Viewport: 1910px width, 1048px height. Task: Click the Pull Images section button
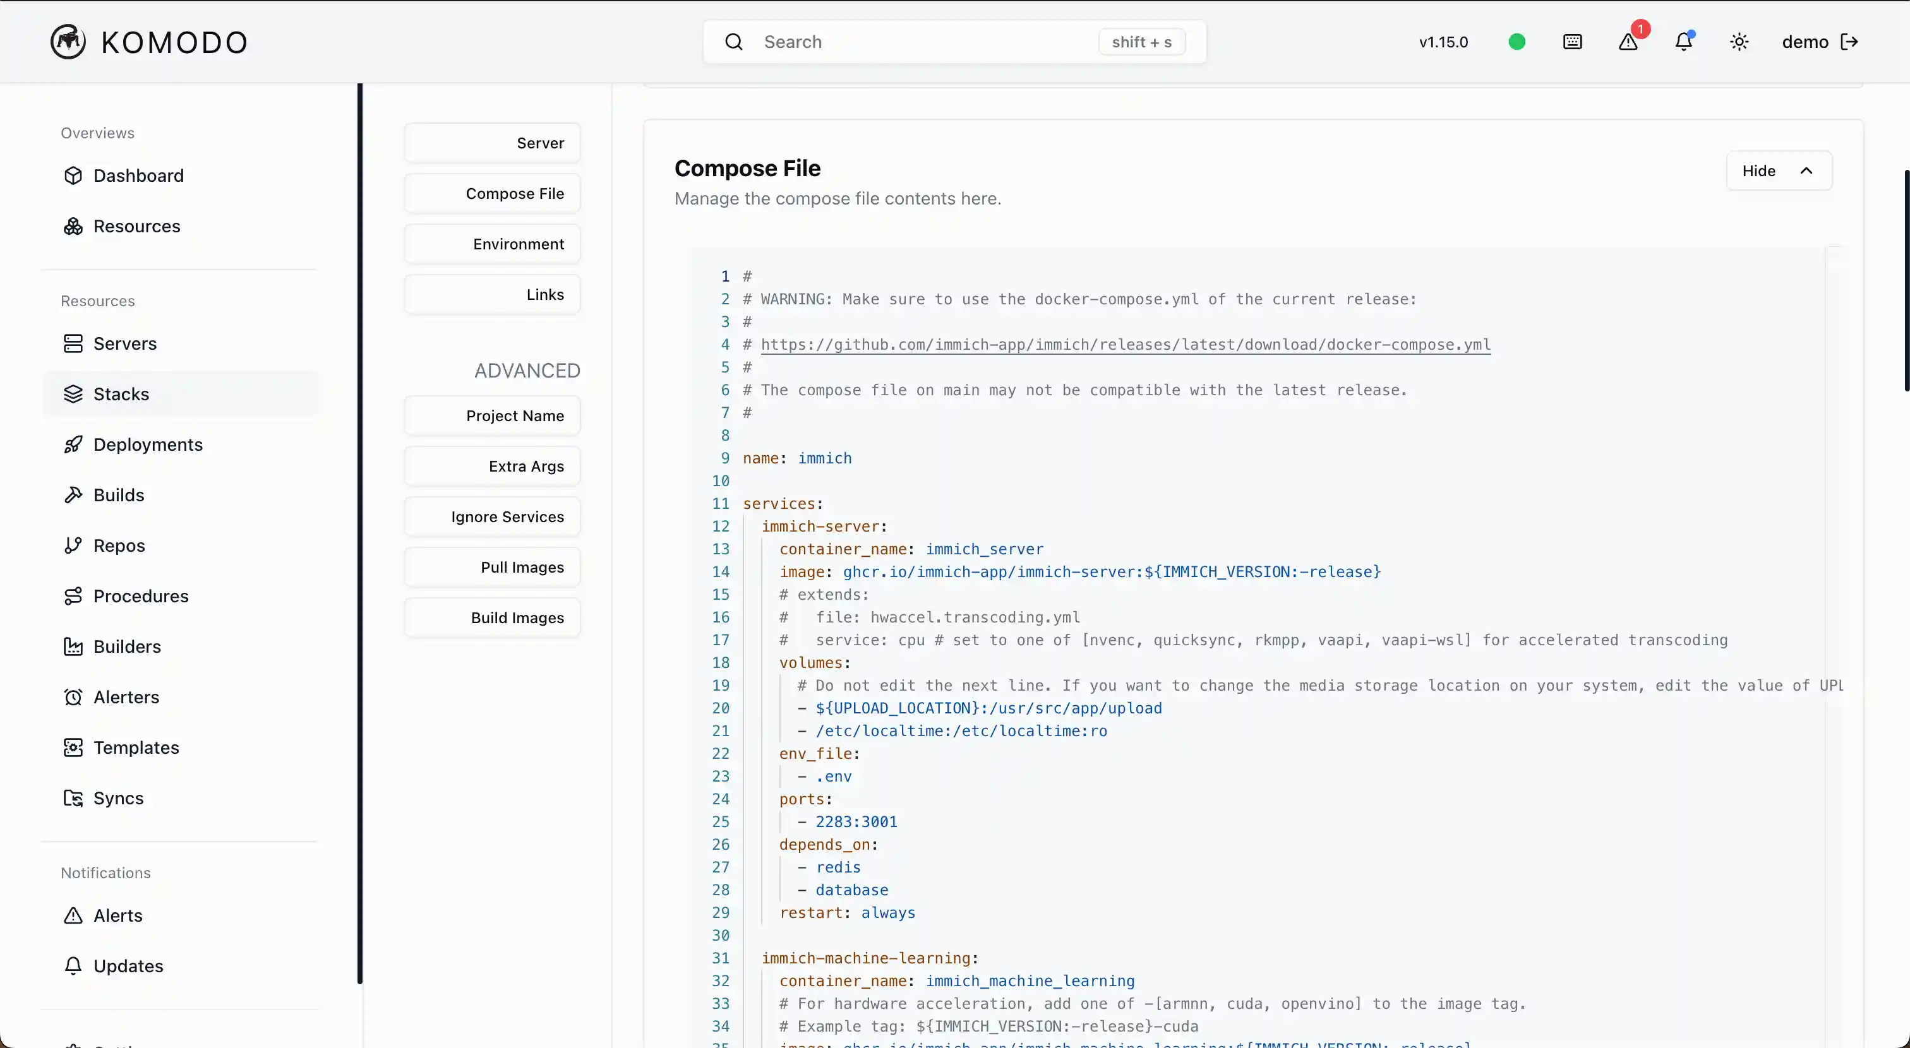pyautogui.click(x=492, y=568)
